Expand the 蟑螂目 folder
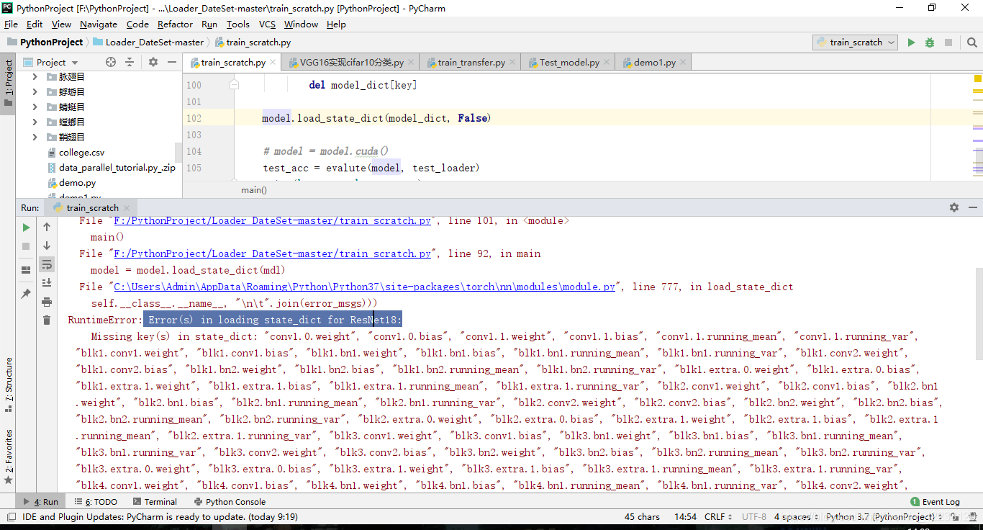 (x=35, y=122)
